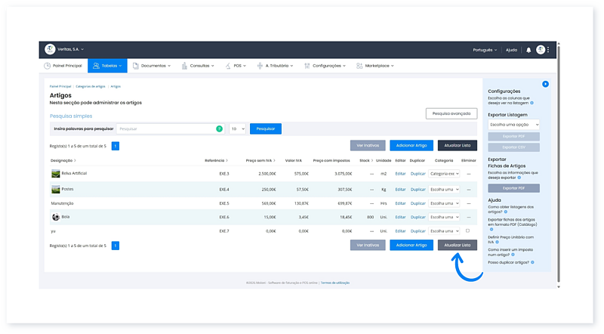Click the Adicionar Artigo button at top

pos(411,145)
